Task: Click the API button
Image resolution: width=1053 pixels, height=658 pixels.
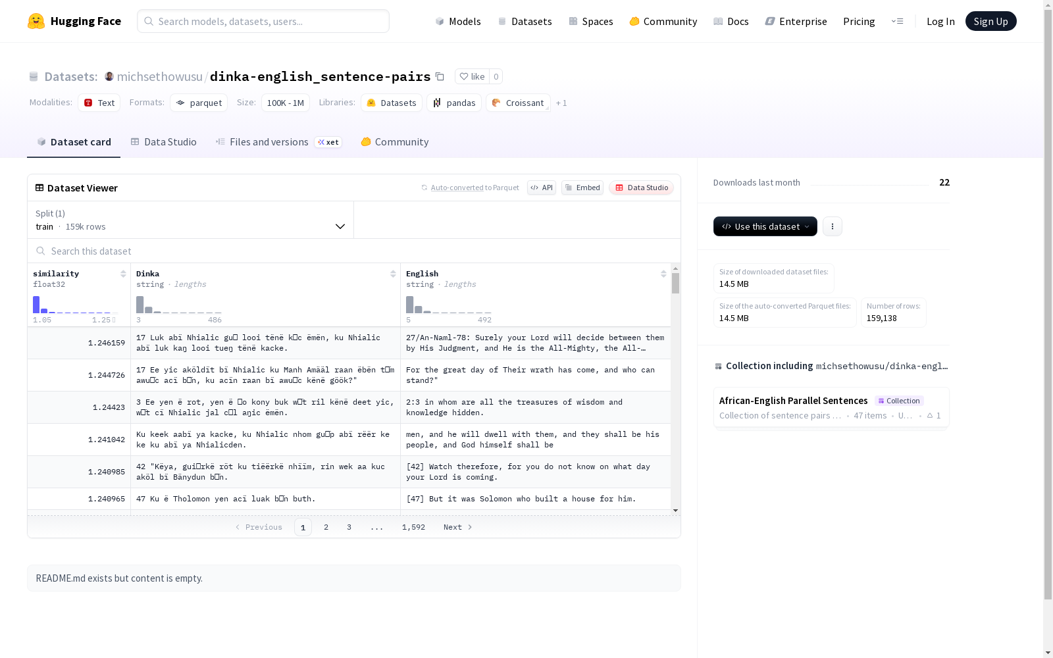Action: pos(542,188)
